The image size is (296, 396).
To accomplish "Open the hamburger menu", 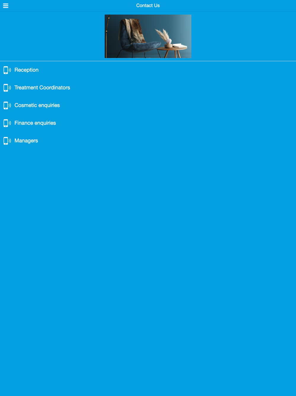I will click(x=6, y=6).
